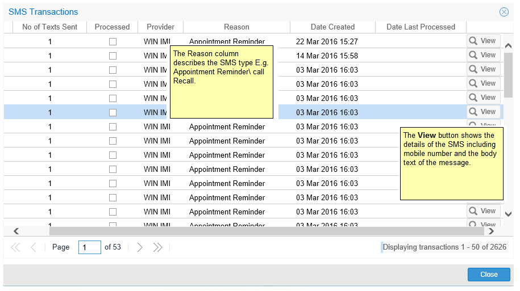
Task: View the 22 Mar 2016 15:27 transaction
Action: click(x=483, y=41)
